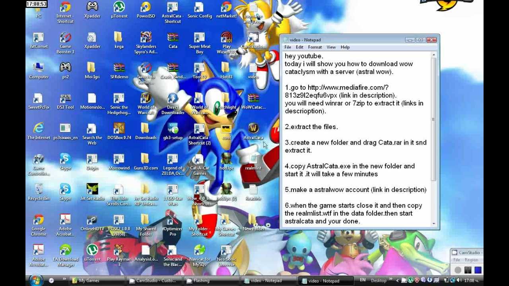Viewport: 509px width, 286px height.
Task: Open Notepad View menu
Action: click(x=331, y=47)
